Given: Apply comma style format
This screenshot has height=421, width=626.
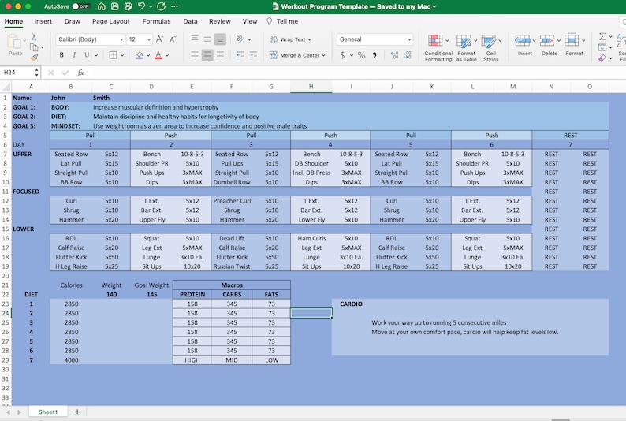Looking at the screenshot, I should click(x=374, y=55).
